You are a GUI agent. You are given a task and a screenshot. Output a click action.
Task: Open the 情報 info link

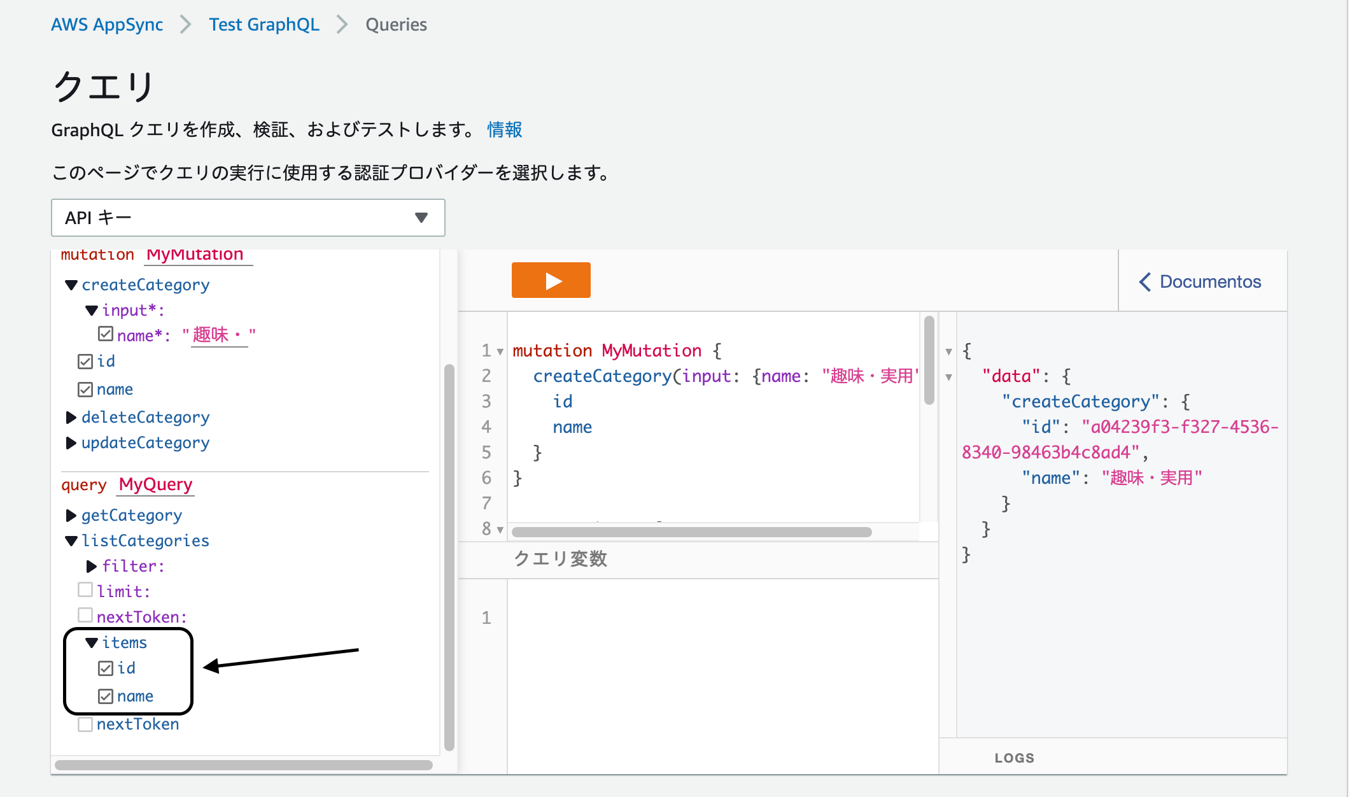click(x=505, y=130)
